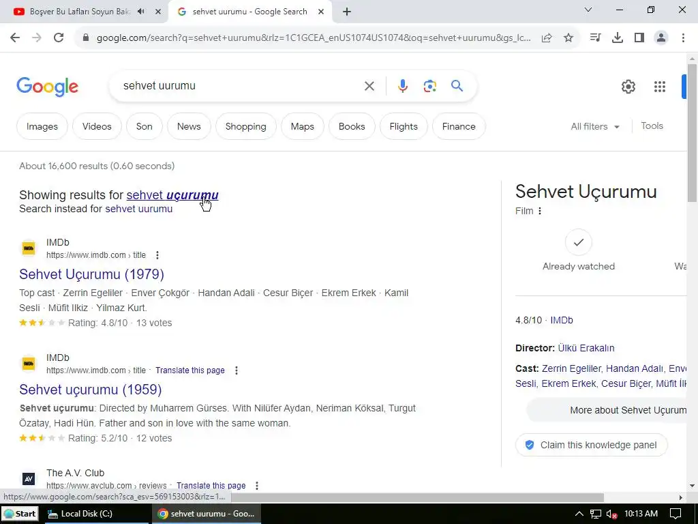Click the vertical page scrollbar
Image resolution: width=698 pixels, height=524 pixels.
[x=693, y=133]
